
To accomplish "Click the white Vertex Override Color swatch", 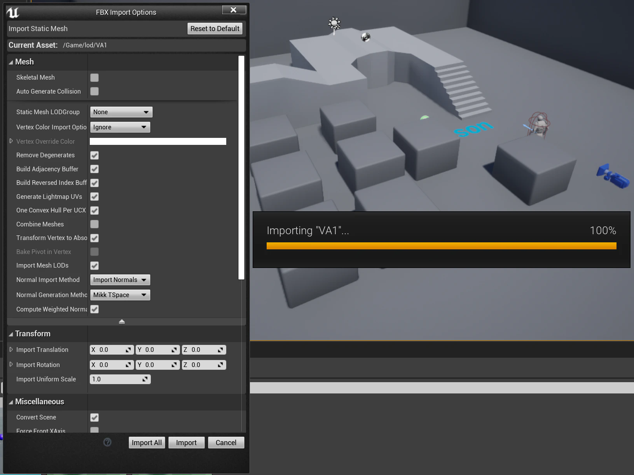I will click(x=158, y=141).
